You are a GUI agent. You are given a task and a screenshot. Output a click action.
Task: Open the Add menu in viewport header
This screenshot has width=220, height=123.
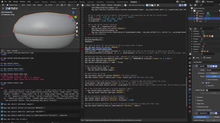[34, 5]
